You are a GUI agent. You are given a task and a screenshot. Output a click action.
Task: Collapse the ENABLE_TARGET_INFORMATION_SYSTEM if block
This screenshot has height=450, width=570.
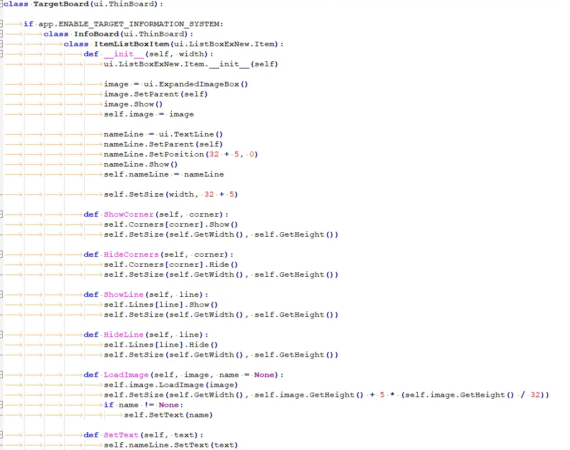(2, 23)
